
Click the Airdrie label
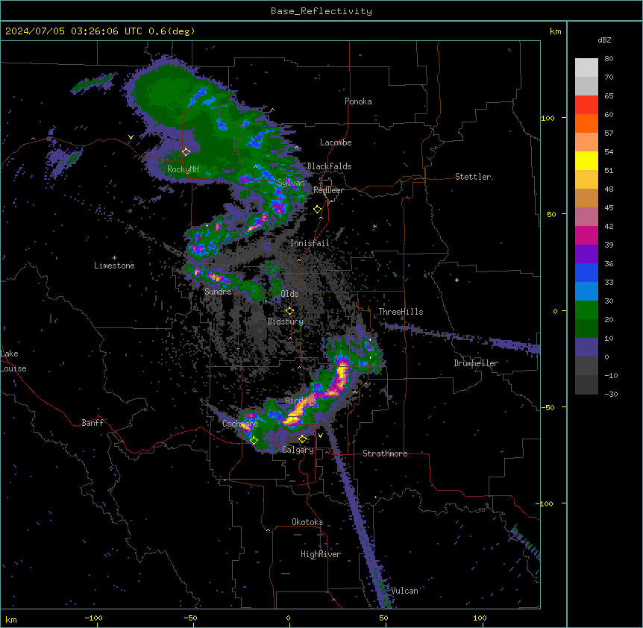(301, 401)
